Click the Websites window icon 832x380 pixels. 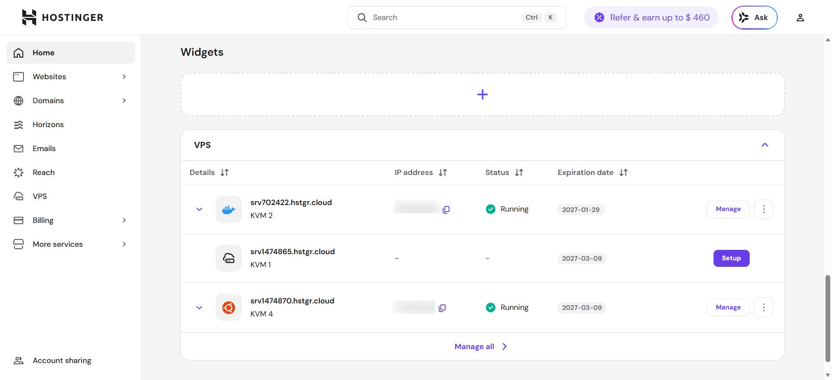[18, 77]
